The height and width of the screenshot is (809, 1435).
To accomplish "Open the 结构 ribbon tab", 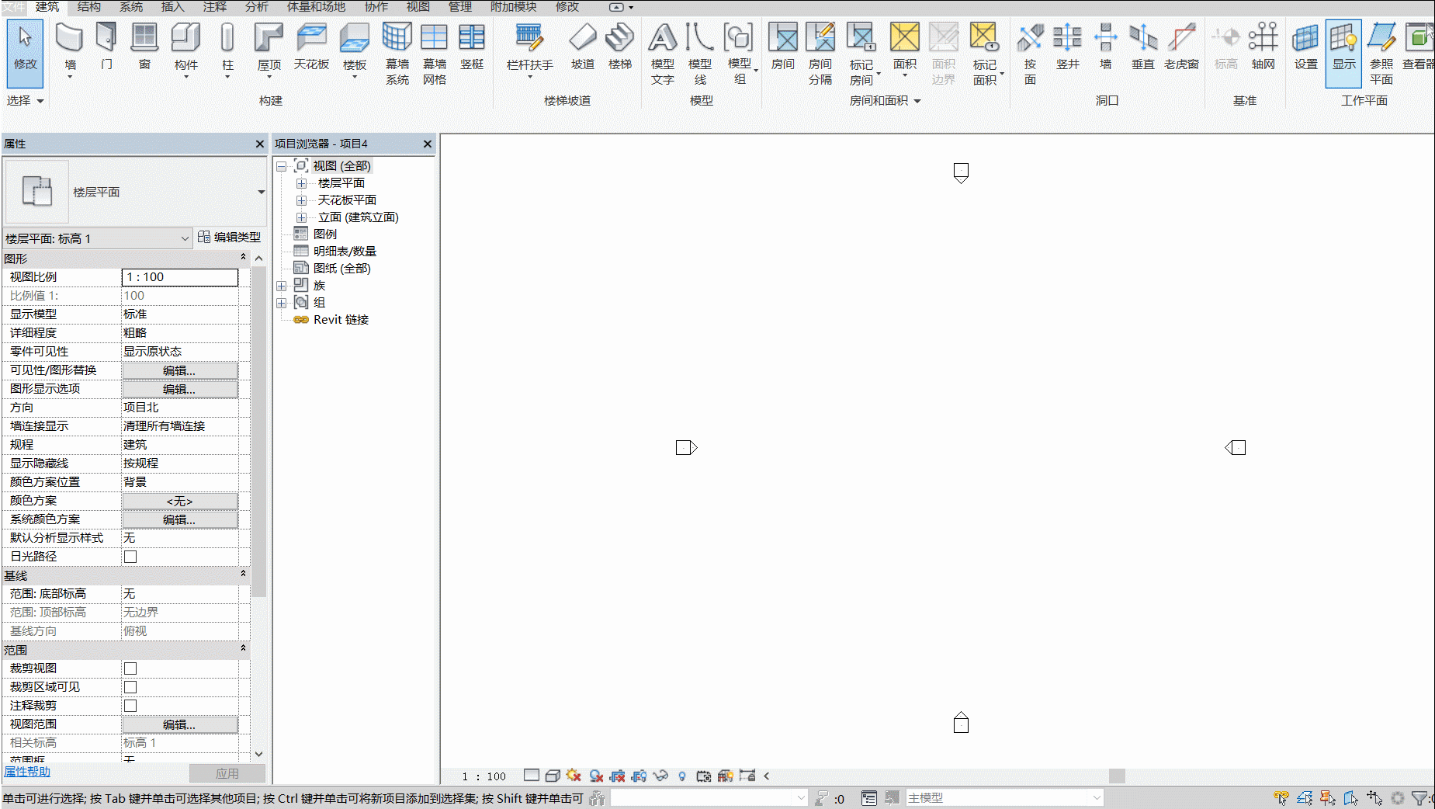I will point(89,7).
